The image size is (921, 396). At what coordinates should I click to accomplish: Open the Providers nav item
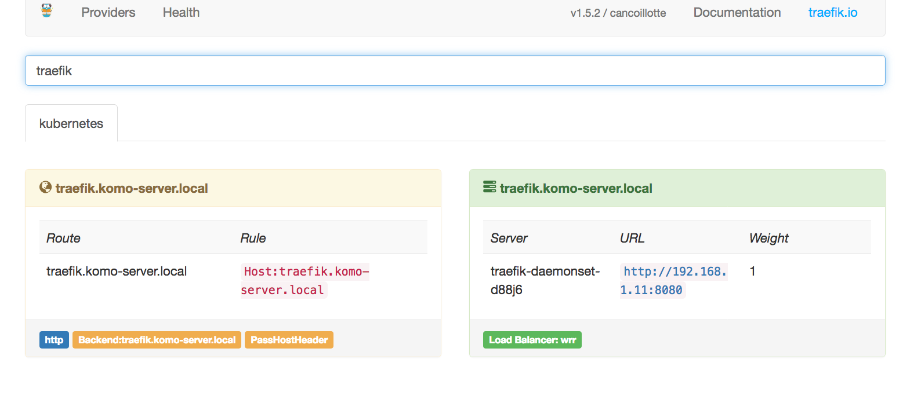[x=108, y=13]
